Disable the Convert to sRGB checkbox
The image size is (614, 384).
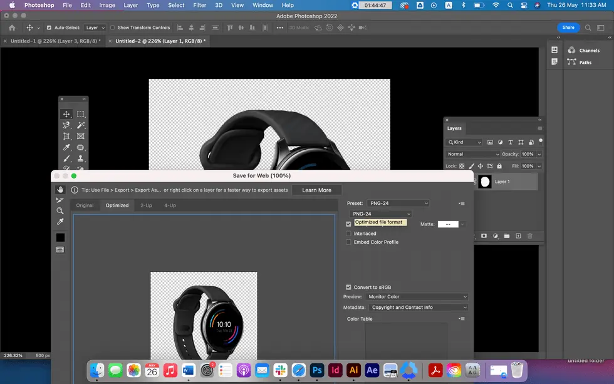point(348,287)
